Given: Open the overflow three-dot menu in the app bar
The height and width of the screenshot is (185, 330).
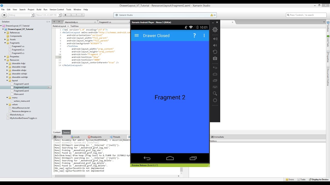Looking at the screenshot, I should click(x=204, y=35).
